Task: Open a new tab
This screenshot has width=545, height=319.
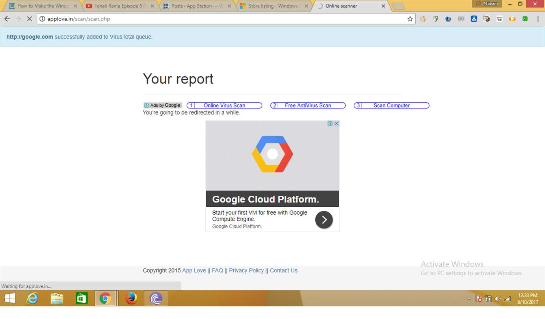Action: point(398,6)
